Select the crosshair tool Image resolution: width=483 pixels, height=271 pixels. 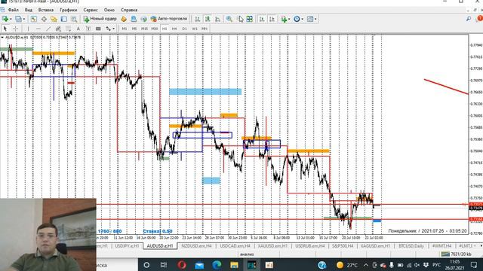click(15, 29)
